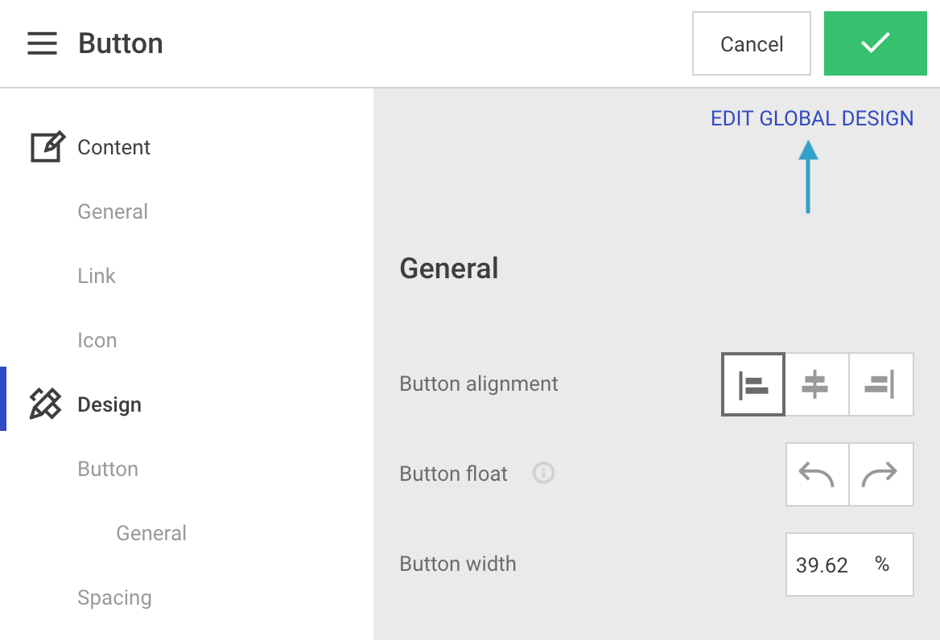The image size is (940, 640).
Task: Click the Button width label
Action: click(457, 564)
